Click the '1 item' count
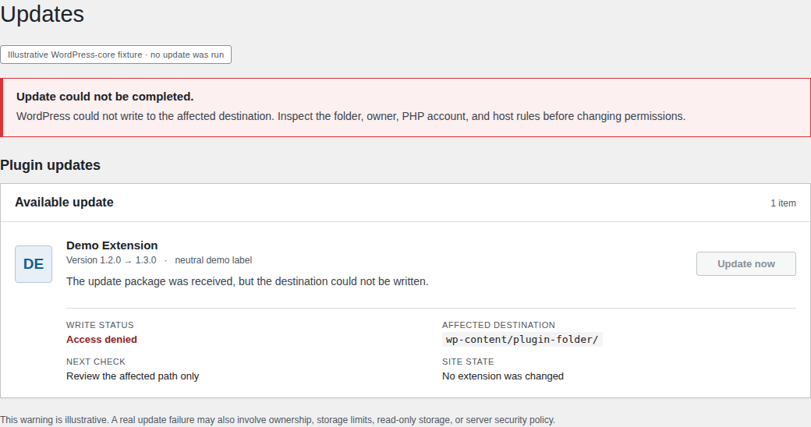The height and width of the screenshot is (427, 811). (x=783, y=203)
